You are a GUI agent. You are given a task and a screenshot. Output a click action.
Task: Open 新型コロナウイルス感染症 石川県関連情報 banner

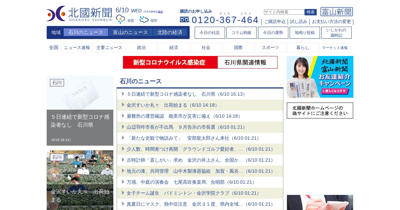(x=200, y=62)
